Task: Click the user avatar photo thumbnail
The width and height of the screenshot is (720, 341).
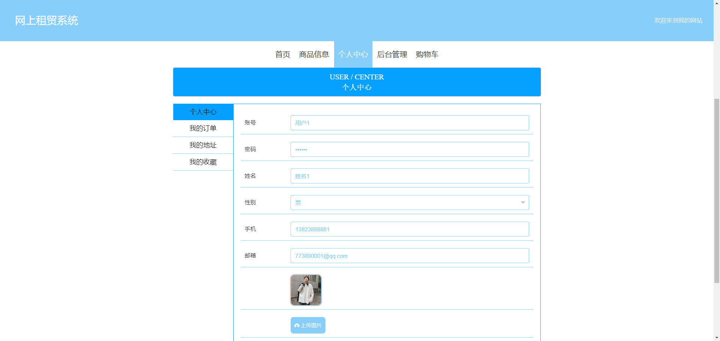Action: tap(306, 290)
